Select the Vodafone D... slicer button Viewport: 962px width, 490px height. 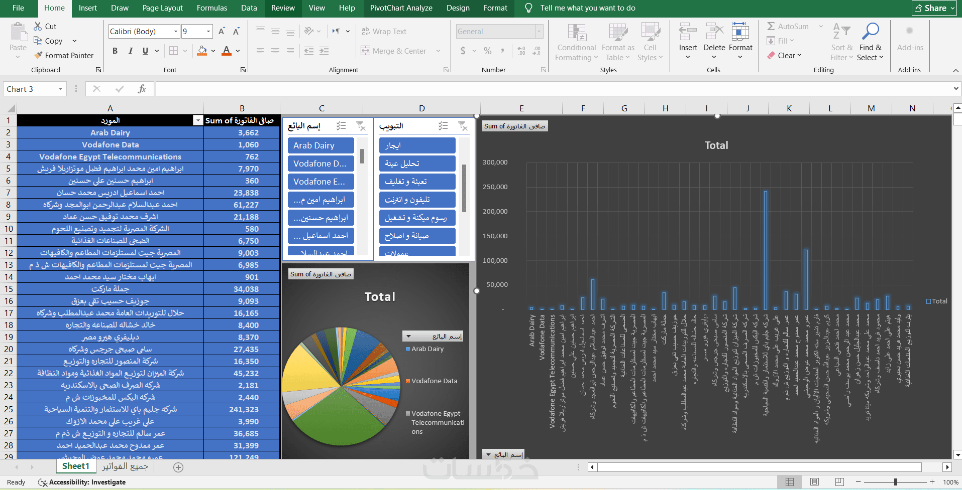tap(320, 164)
